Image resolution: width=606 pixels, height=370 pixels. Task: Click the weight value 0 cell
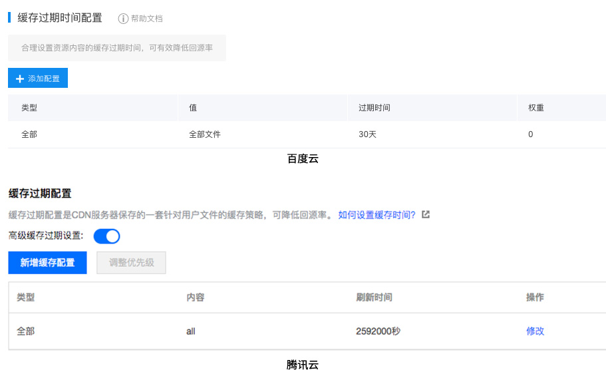(x=531, y=134)
